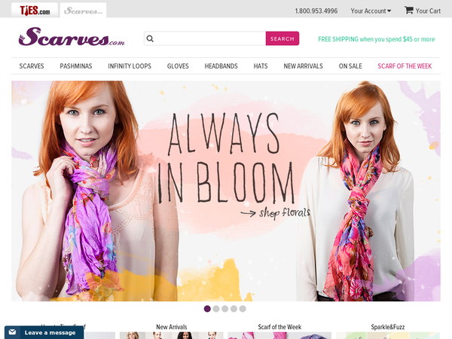Open the Leave a message chat
Screen dimensions: 452x339
pos(44,333)
